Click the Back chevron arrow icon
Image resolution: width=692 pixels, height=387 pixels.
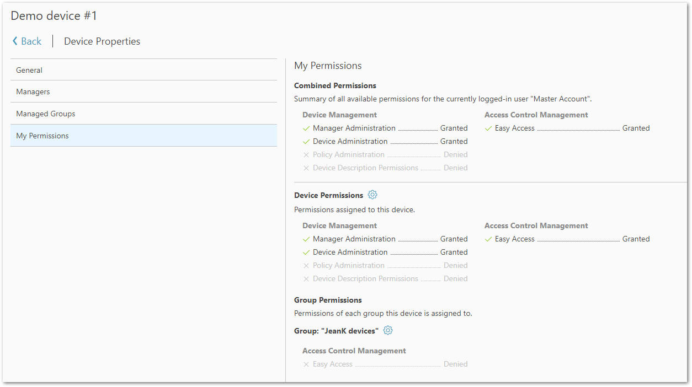pyautogui.click(x=15, y=41)
